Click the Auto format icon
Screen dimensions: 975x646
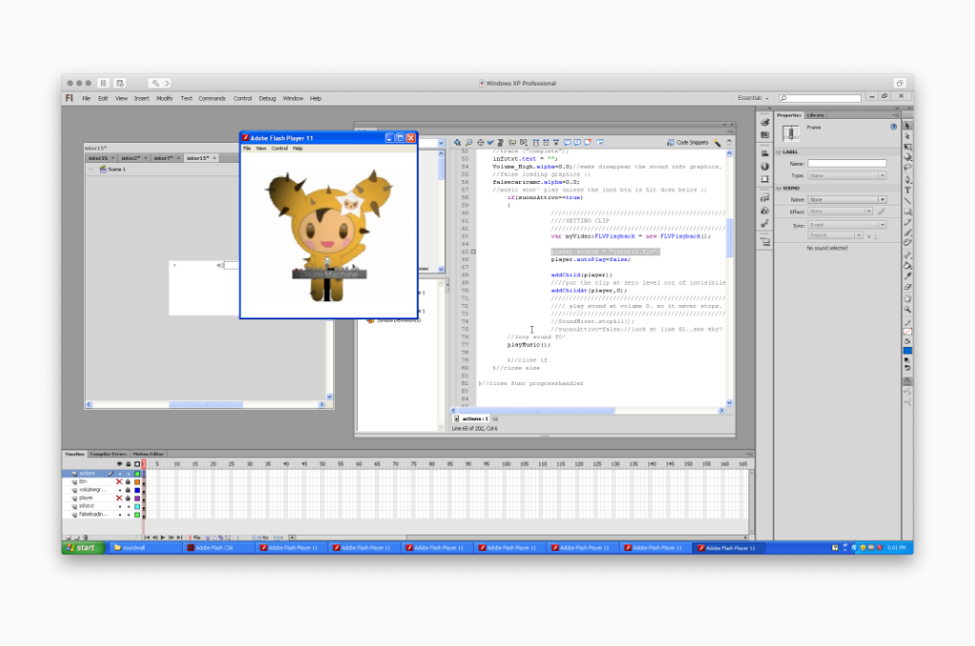pyautogui.click(x=500, y=143)
